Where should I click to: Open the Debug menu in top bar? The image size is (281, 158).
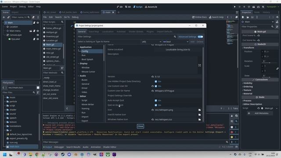(22, 7)
